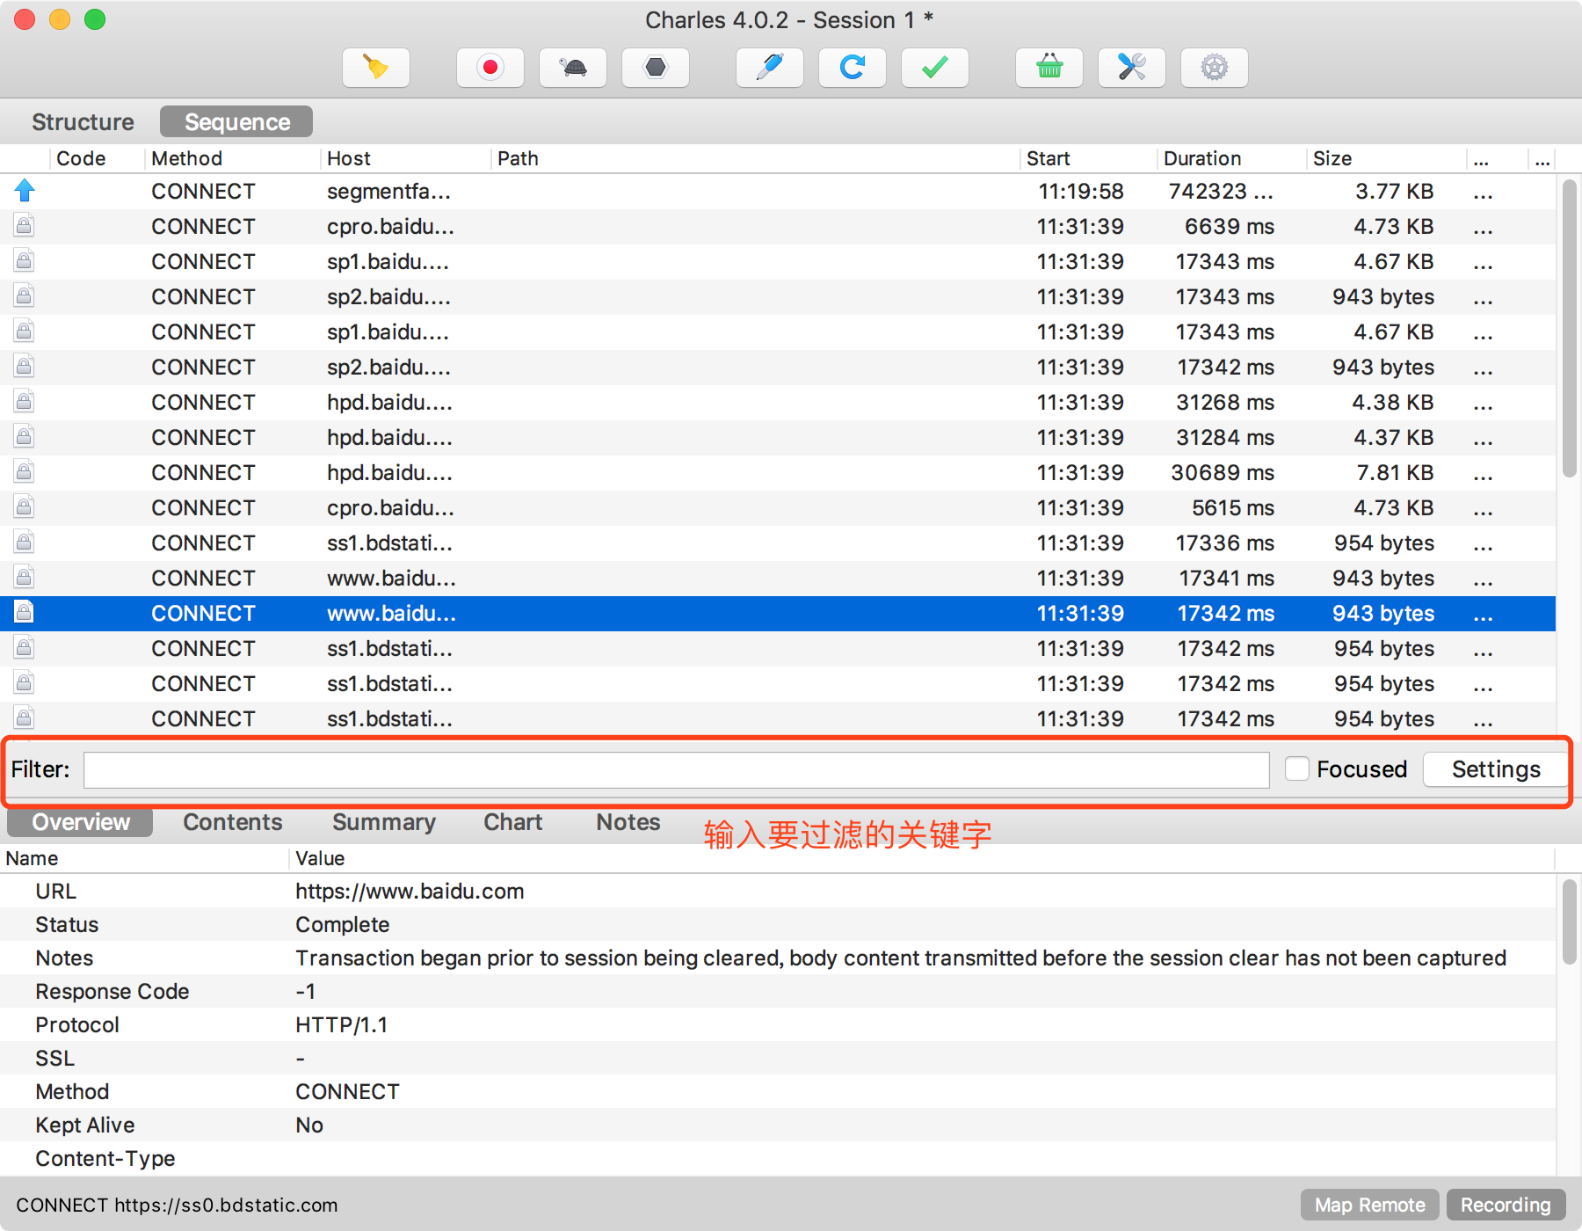Click the Recording status button
The height and width of the screenshot is (1231, 1582).
[1506, 1205]
